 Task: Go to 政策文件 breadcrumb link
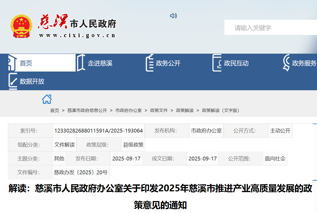[x=159, y=111]
